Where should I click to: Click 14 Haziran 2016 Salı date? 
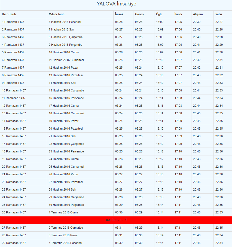point(62,83)
